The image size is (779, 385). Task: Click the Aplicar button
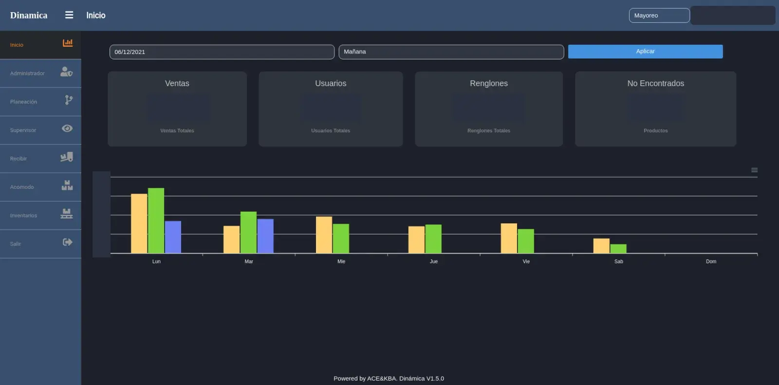pyautogui.click(x=646, y=52)
